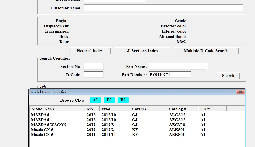Click the Section No input field
Image resolution: width=255 pixels, height=147 pixels.
94,66
